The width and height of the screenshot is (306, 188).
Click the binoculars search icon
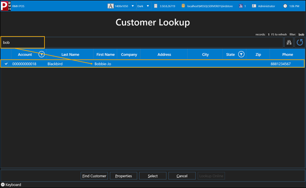click(289, 42)
